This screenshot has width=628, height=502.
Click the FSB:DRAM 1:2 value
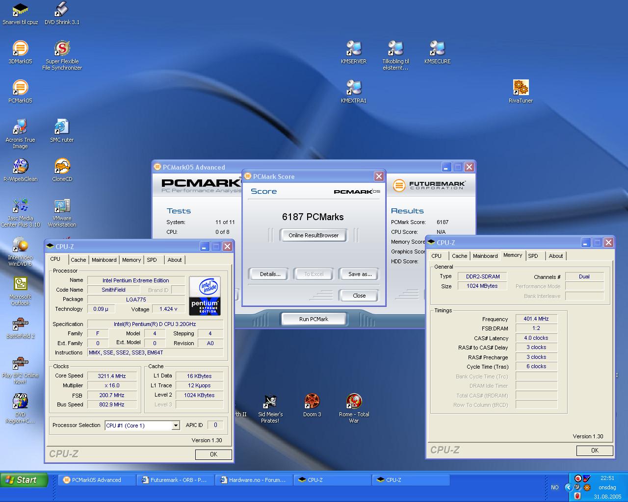[536, 328]
